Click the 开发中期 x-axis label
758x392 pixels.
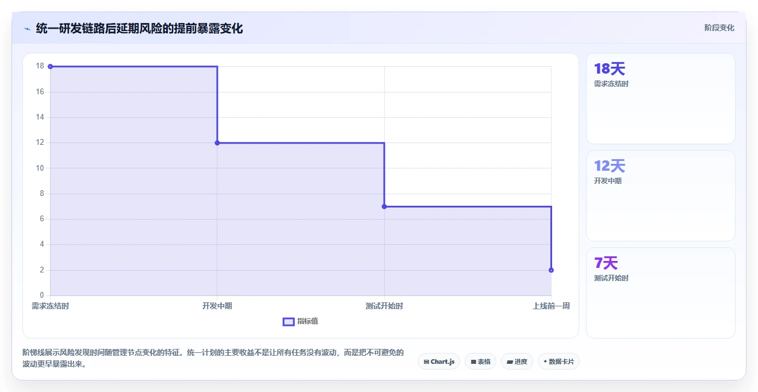[x=217, y=306]
